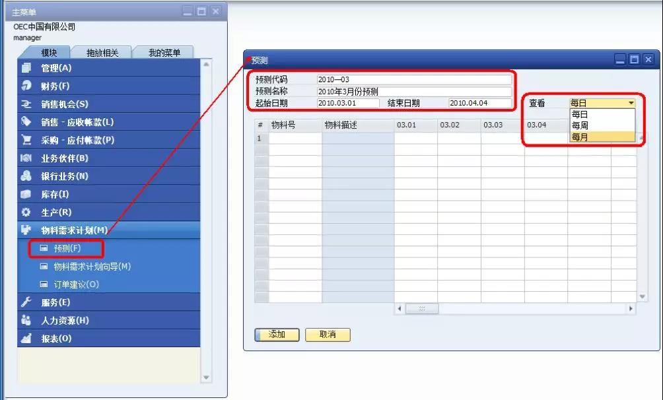663x400 pixels.
Task: Click the 服务(E) wrench icon
Action: point(26,302)
